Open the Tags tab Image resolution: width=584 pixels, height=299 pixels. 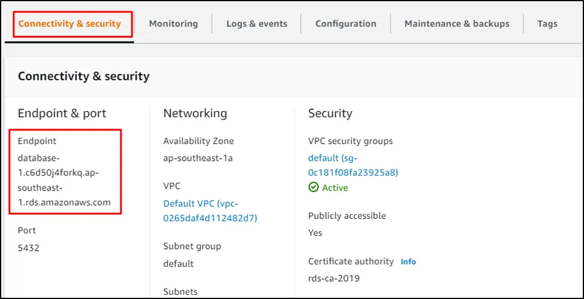547,24
